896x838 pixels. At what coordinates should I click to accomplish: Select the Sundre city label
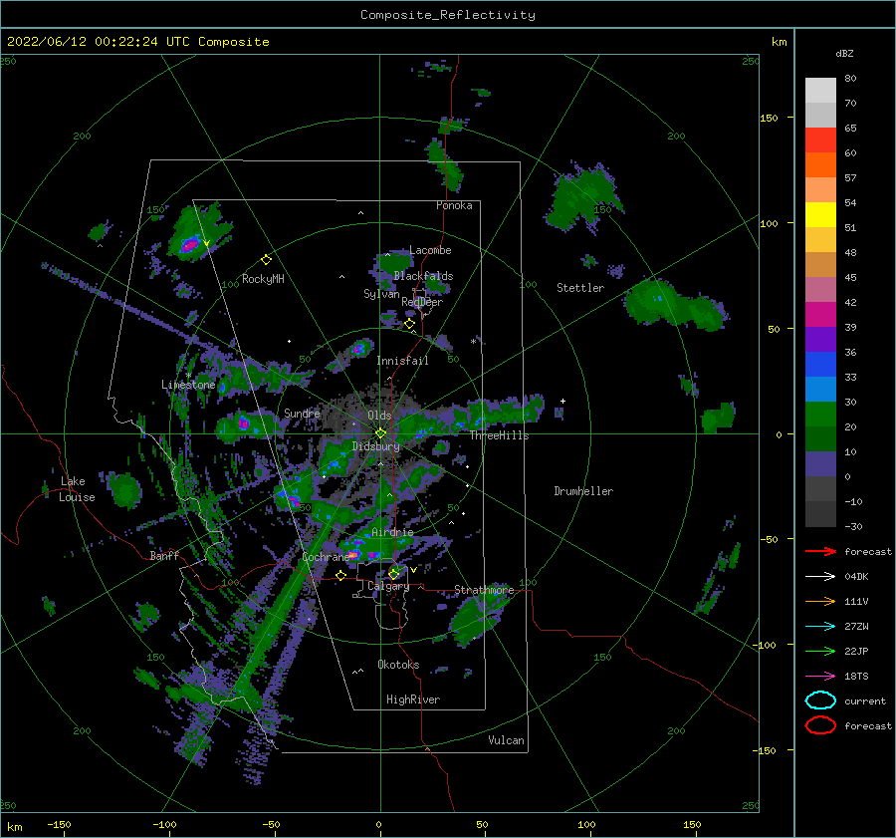tap(302, 413)
